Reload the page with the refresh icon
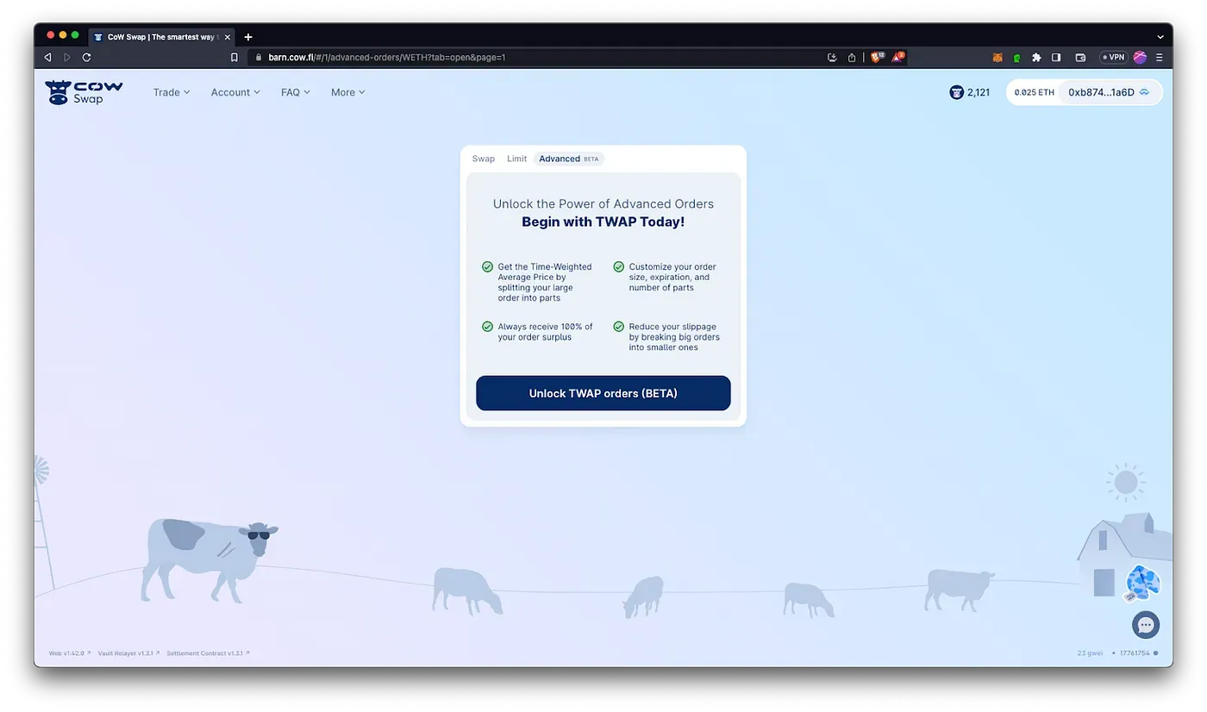 (86, 57)
